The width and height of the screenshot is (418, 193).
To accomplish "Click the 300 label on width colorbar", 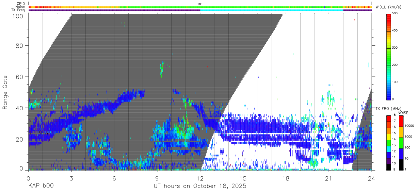I will (x=395, y=48).
